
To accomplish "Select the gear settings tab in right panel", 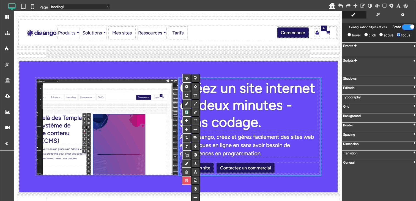I will coord(403,15).
